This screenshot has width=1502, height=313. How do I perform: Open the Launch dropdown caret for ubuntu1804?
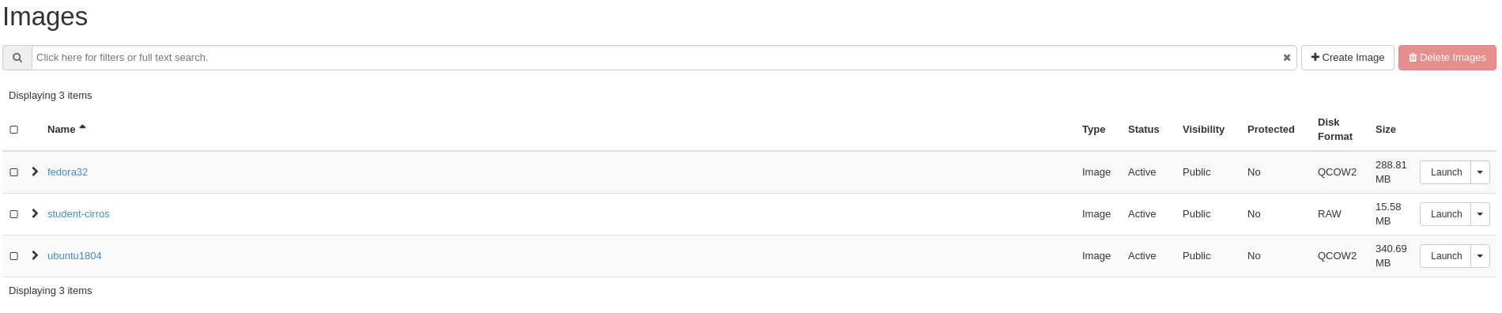click(x=1480, y=256)
